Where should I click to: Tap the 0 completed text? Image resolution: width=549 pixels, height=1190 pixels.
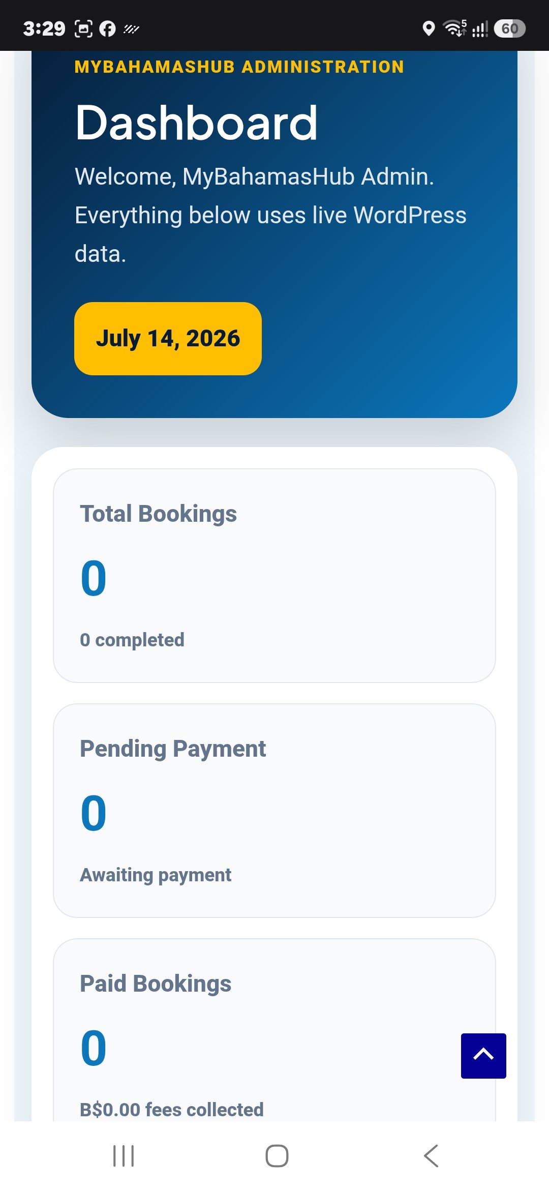tap(132, 640)
